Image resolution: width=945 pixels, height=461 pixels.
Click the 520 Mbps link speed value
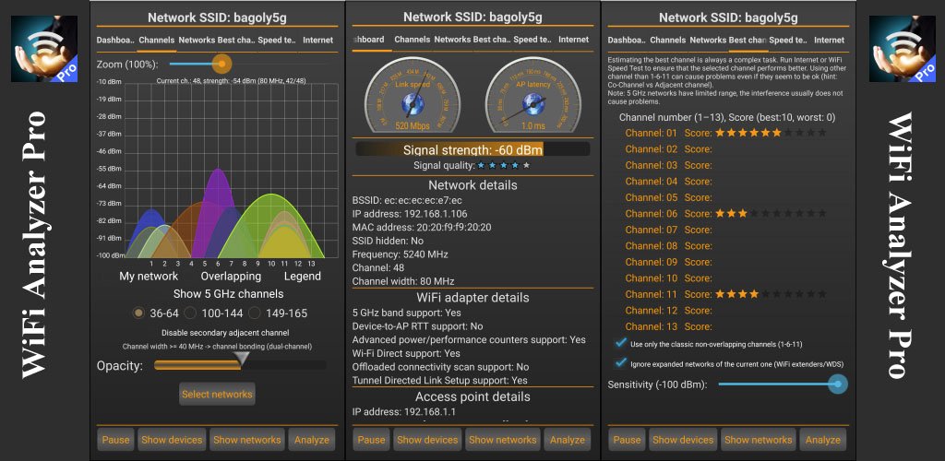click(413, 126)
